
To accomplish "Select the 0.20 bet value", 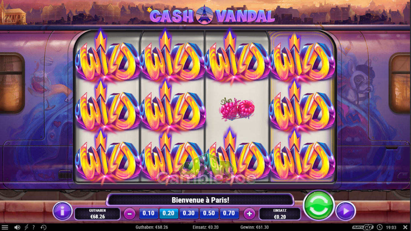I will [x=169, y=214].
